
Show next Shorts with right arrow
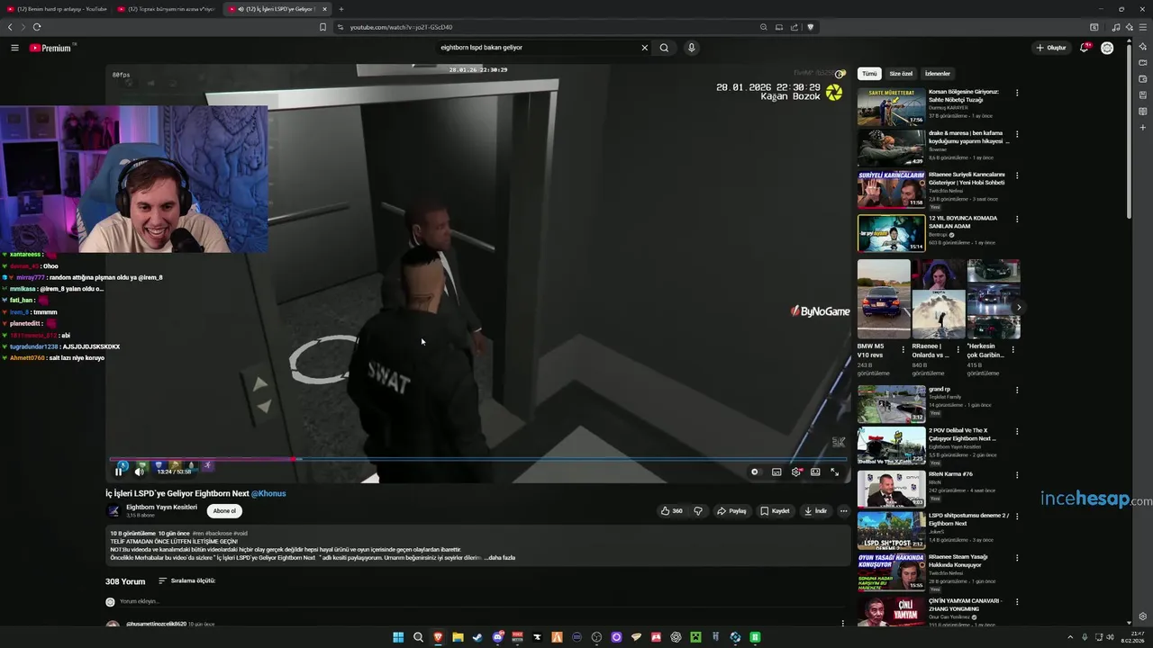pos(1019,308)
